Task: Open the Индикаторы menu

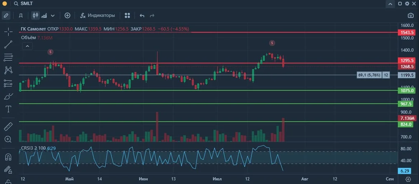Action: 98,15
